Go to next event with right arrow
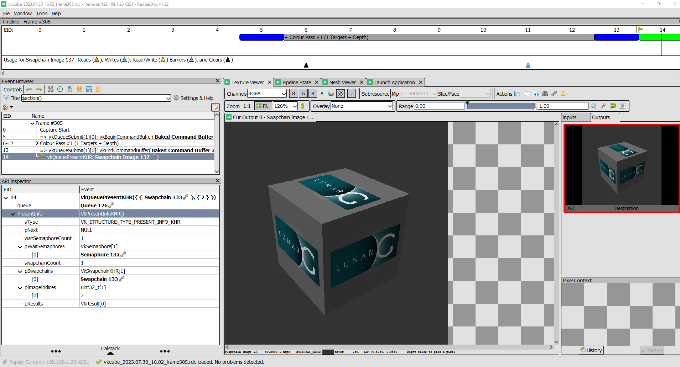The height and width of the screenshot is (367, 680). click(39, 89)
